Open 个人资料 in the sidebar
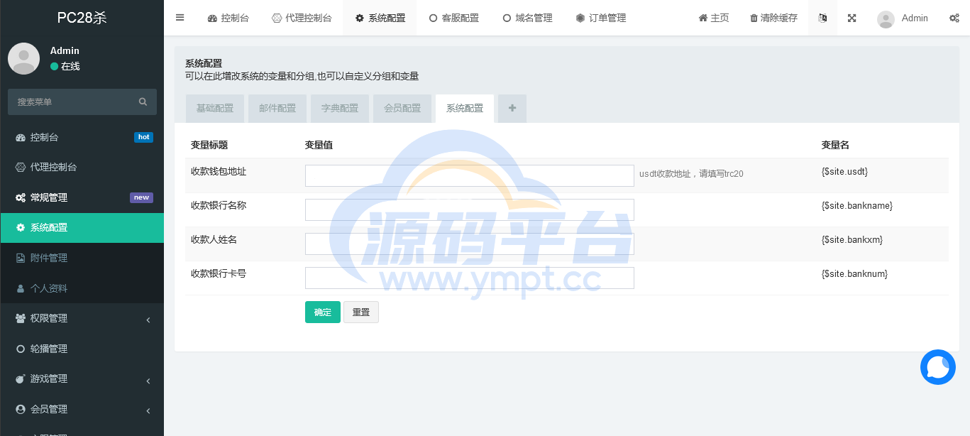The image size is (970, 436). (82, 288)
